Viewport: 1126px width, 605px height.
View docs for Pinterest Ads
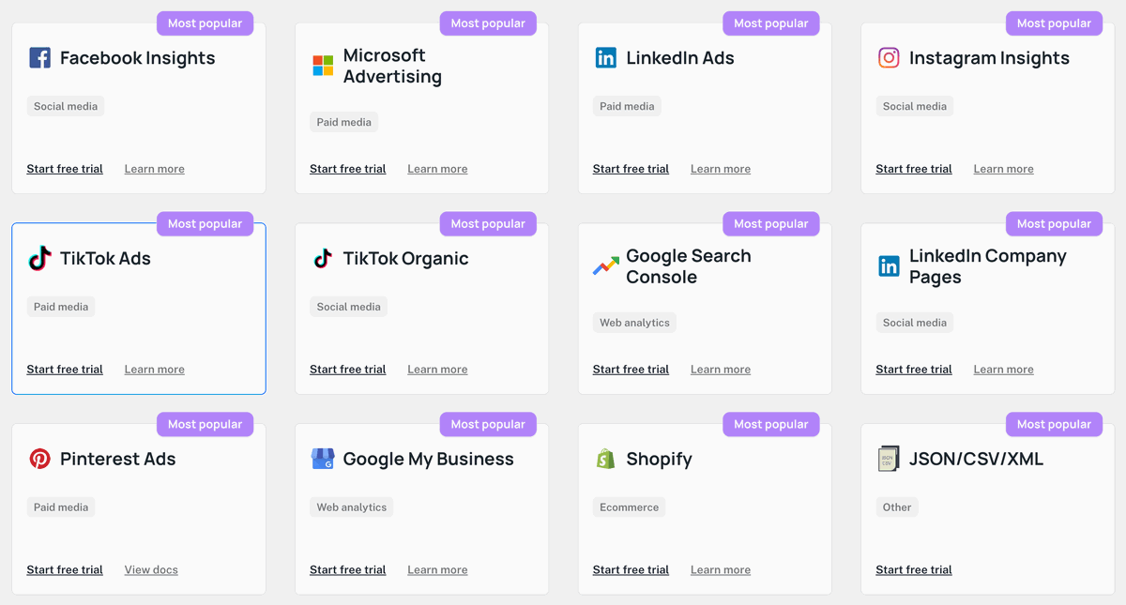point(151,569)
